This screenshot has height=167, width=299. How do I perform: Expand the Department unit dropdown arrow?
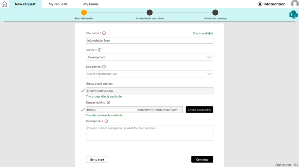pyautogui.click(x=209, y=74)
